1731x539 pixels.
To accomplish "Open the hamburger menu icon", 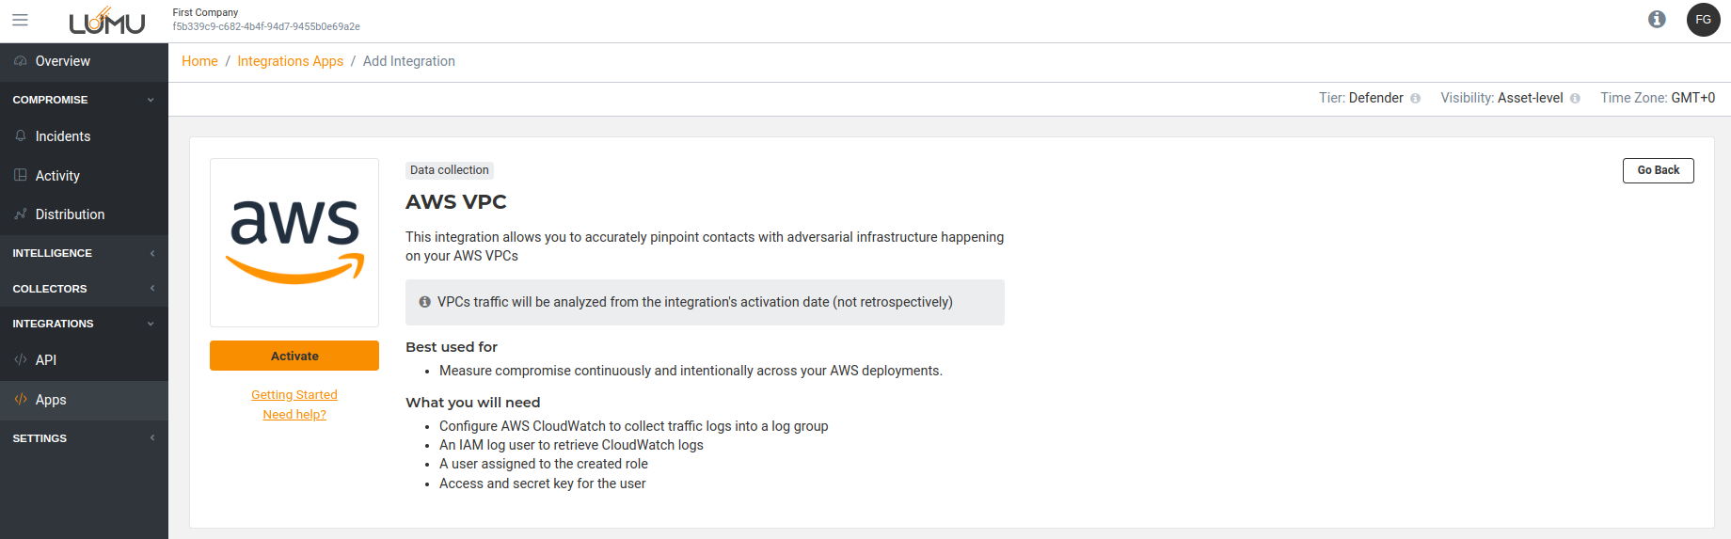I will pos(20,20).
